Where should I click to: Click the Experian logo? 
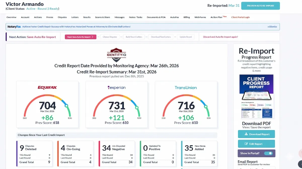coord(117,88)
